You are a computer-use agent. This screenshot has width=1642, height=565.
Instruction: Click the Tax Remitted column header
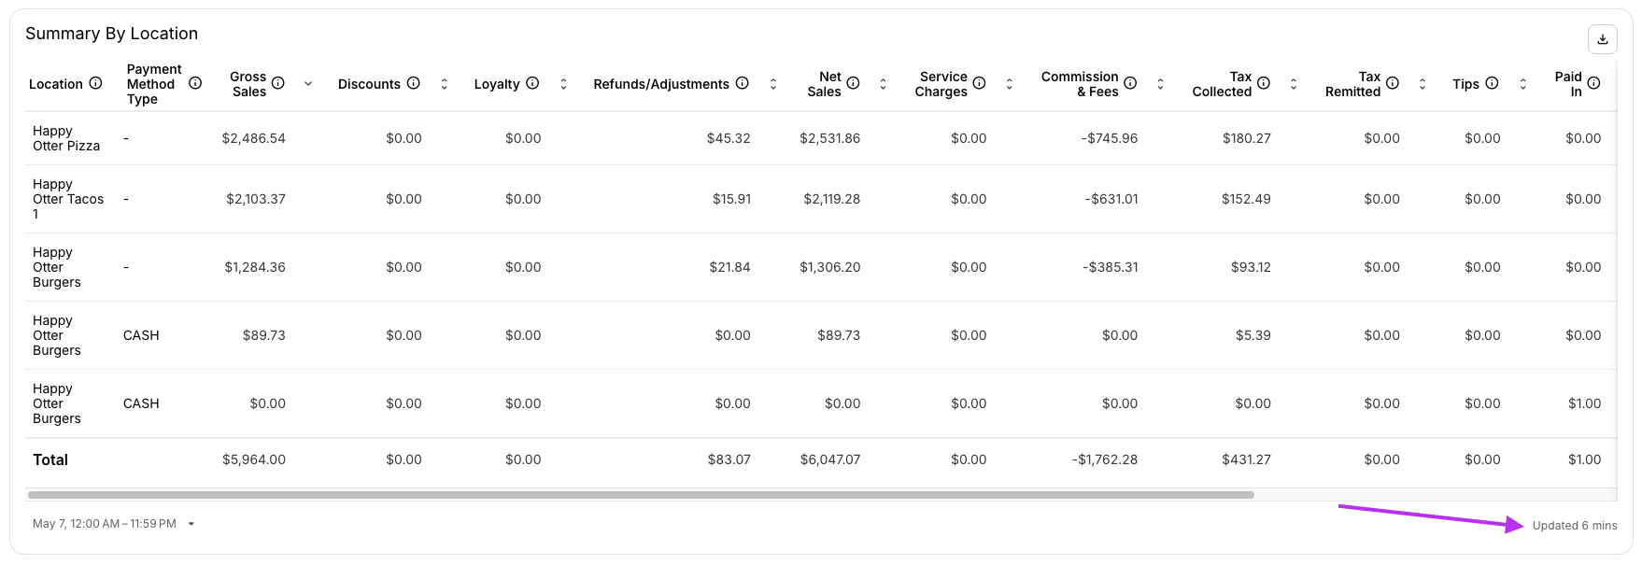pyautogui.click(x=1352, y=84)
